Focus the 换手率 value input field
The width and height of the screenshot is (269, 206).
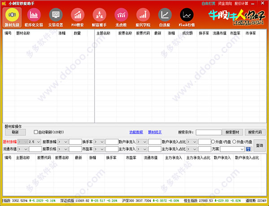pyautogui.click(x=112, y=142)
